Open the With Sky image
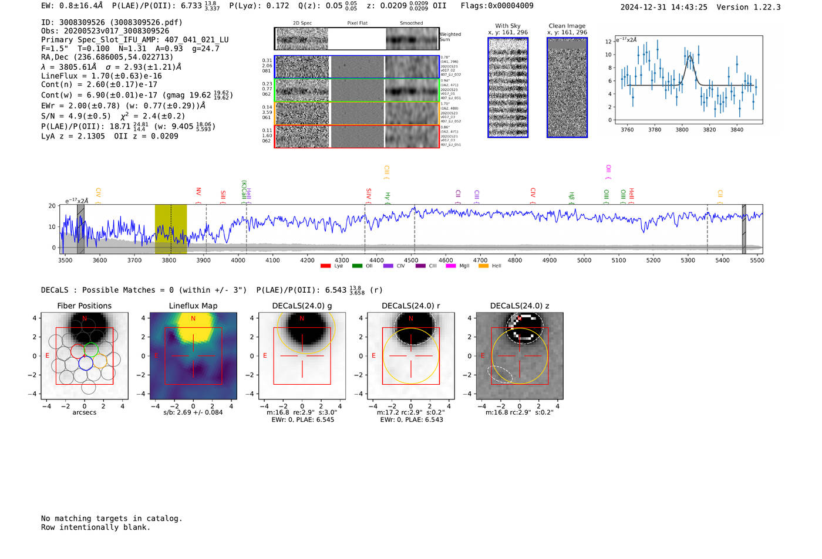 508,87
